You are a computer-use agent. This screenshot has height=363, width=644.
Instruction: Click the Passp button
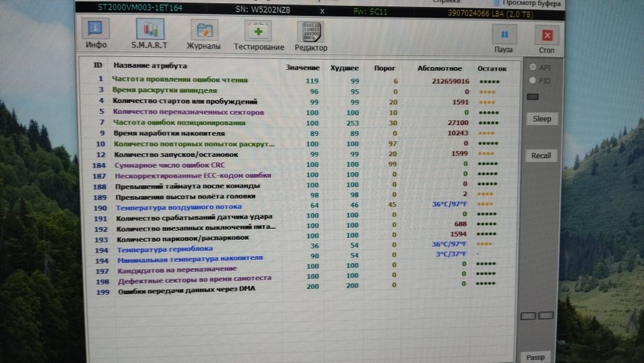tap(535, 357)
